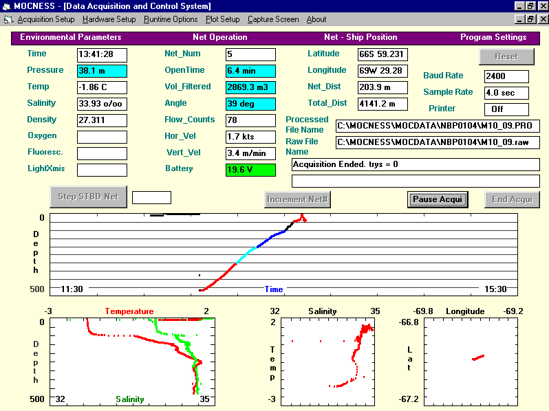Click the Baud Rate label
Screen dimensions: 549x411
tap(443, 76)
